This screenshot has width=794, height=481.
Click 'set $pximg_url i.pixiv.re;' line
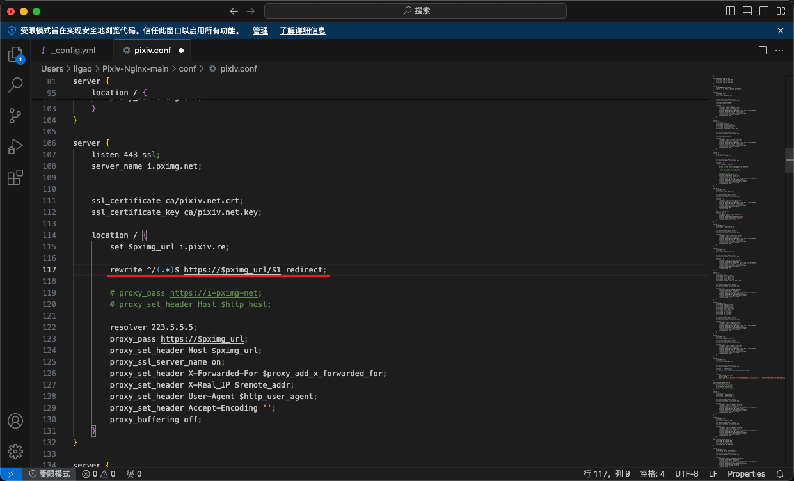(x=170, y=247)
